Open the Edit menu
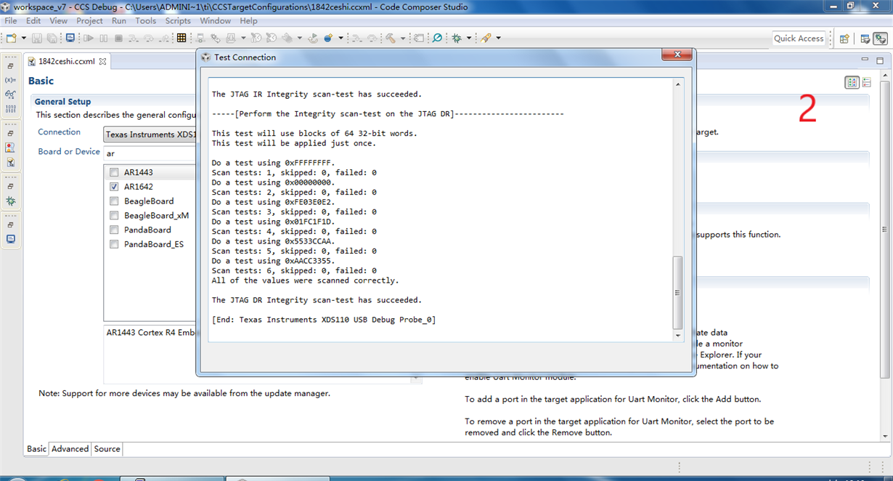The height and width of the screenshot is (481, 893). pyautogui.click(x=33, y=21)
